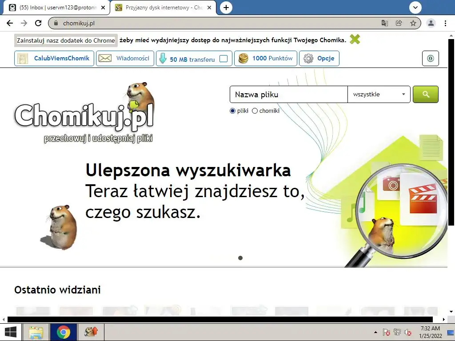The height and width of the screenshot is (341, 455).
Task: Install the Chrome add-on via Zainstaluj link
Action: pos(66,40)
